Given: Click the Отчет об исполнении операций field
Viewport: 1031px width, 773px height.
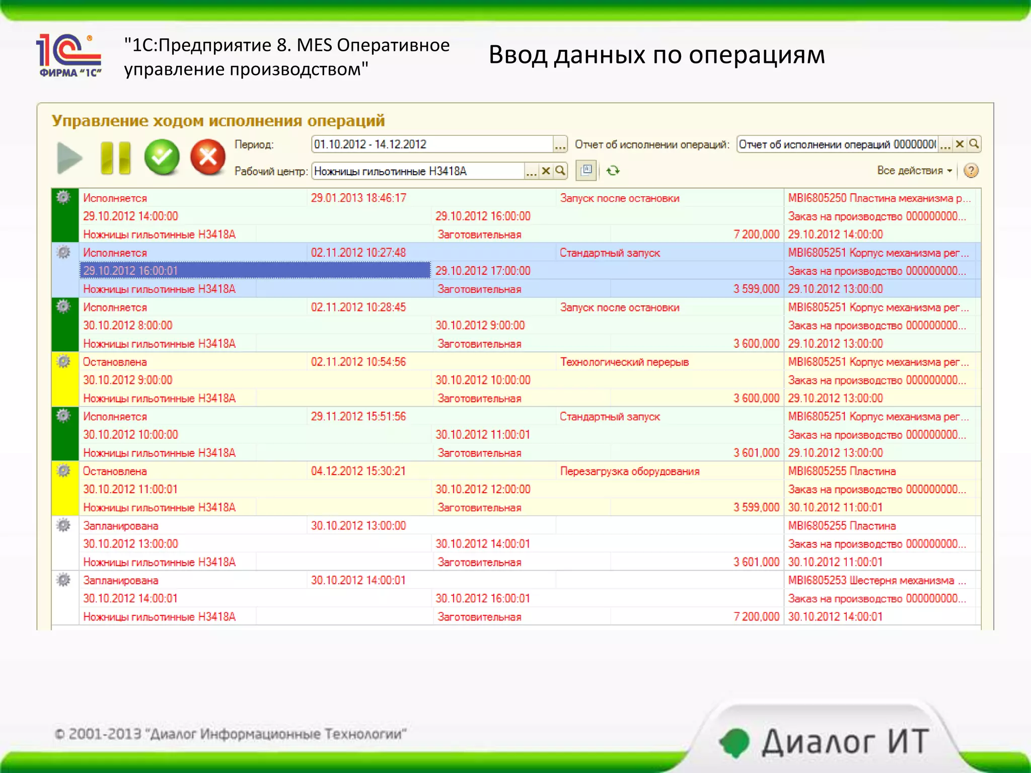Looking at the screenshot, I should pos(837,144).
